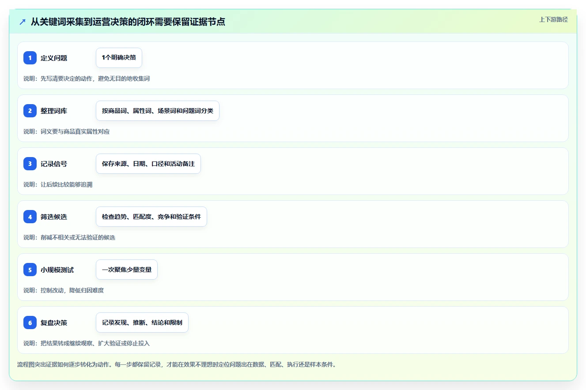The height and width of the screenshot is (390, 586).
Task: Click the arrow icon beside the title
Action: (23, 22)
